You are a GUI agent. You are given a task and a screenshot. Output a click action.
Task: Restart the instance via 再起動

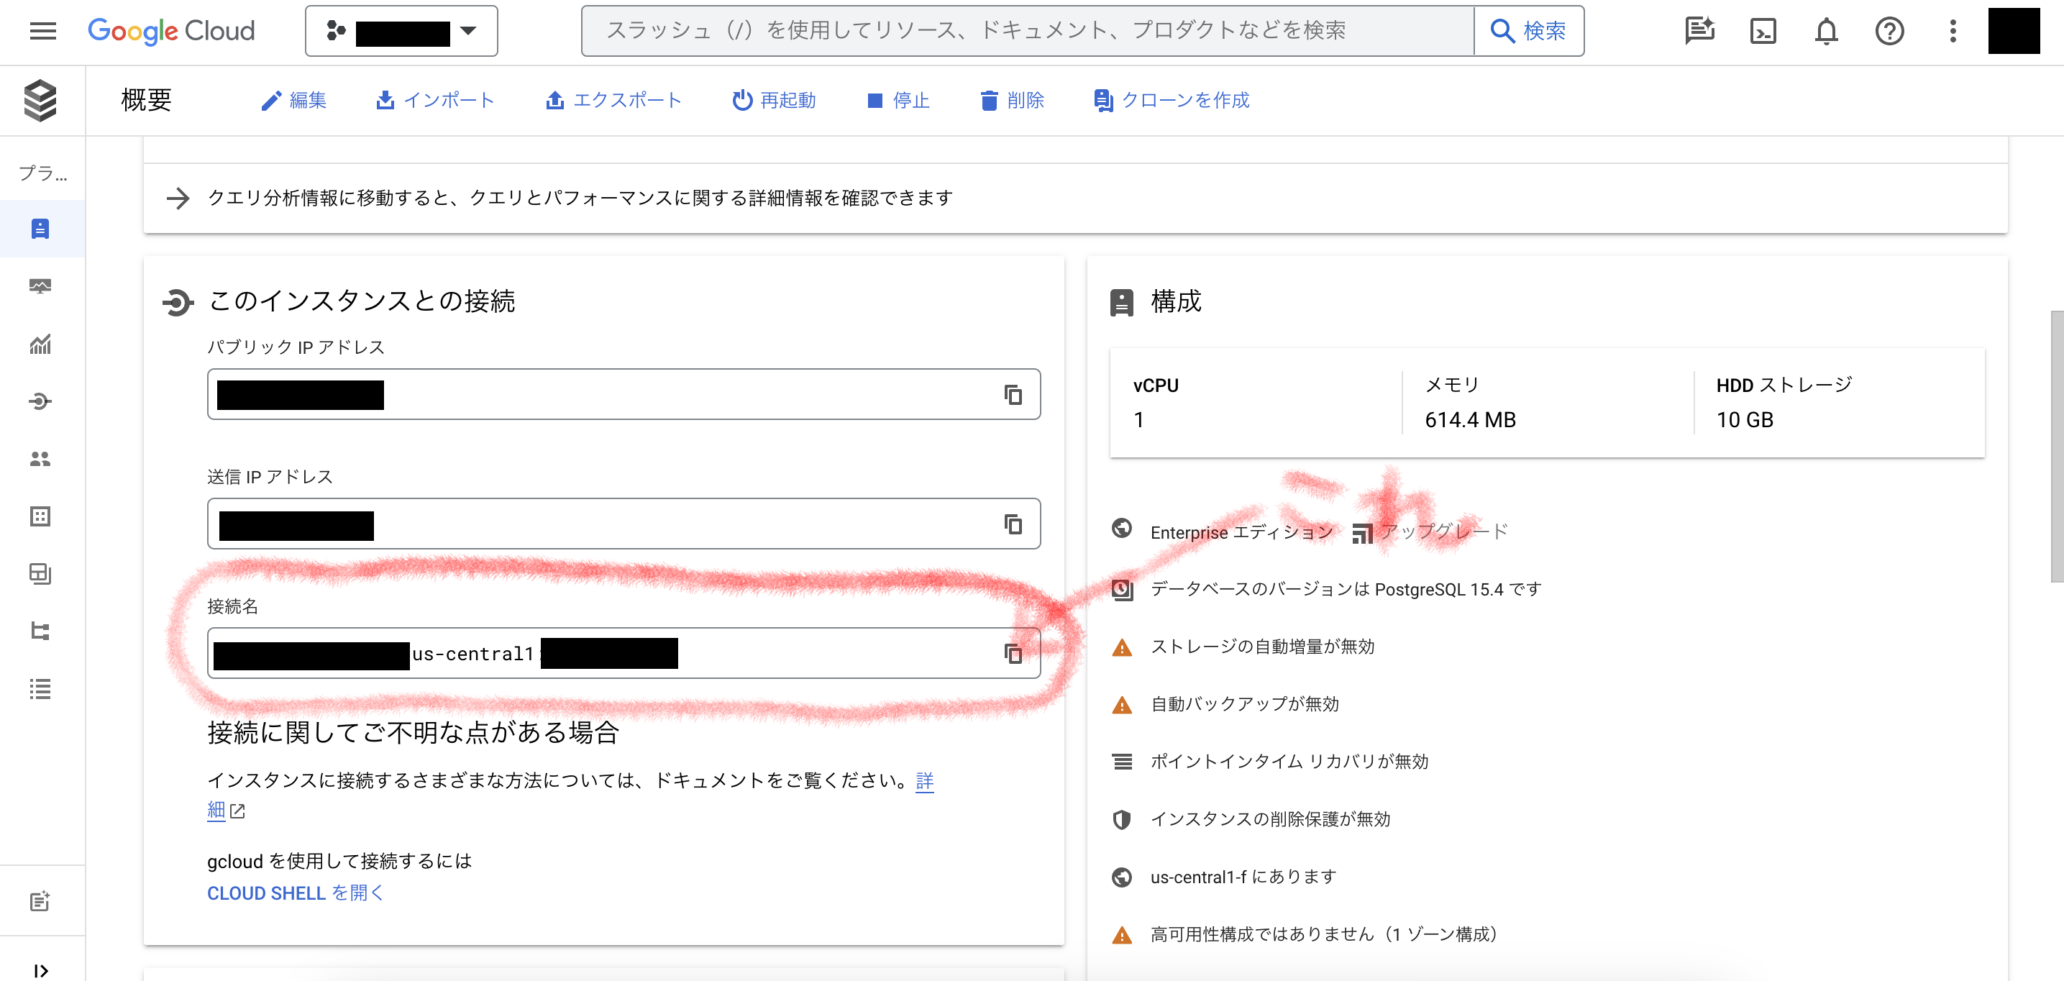774,100
